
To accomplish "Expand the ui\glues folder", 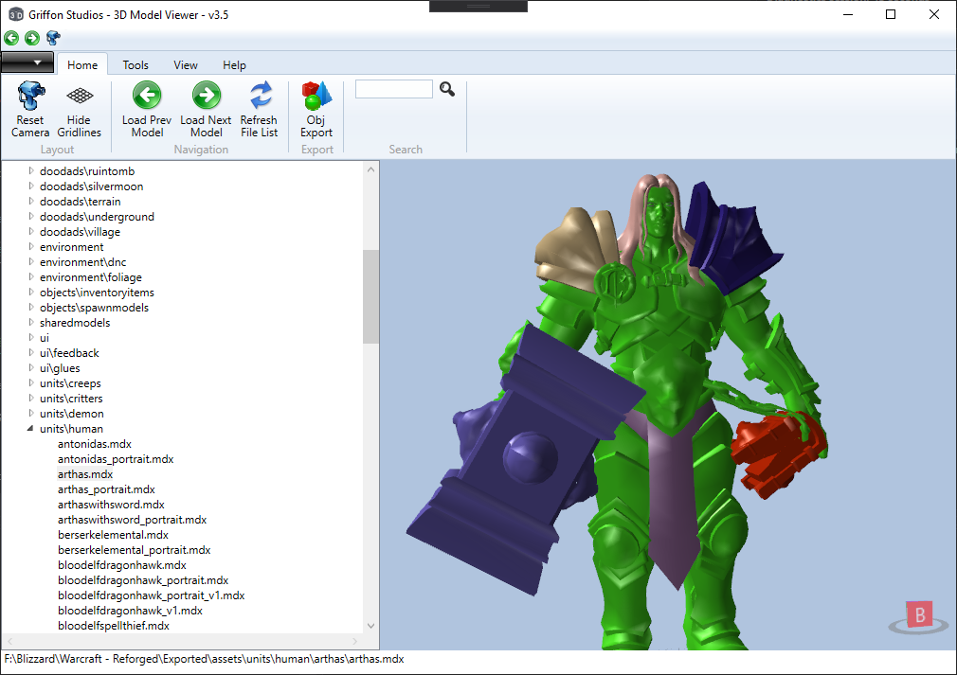I will point(31,367).
